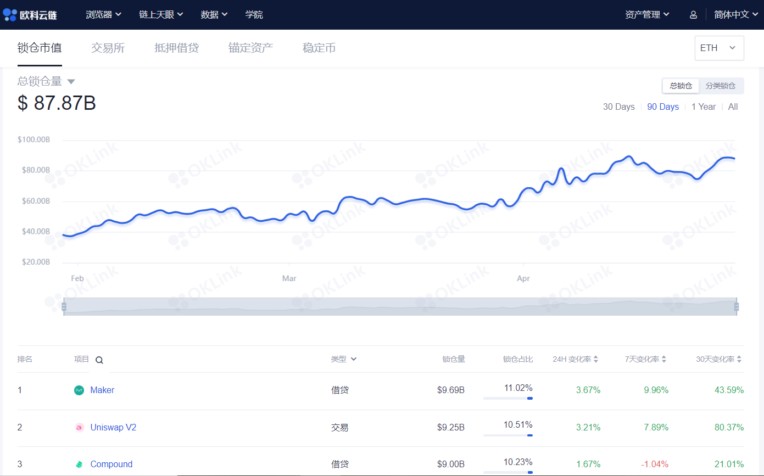Click the chart range selector bar
The width and height of the screenshot is (764, 476).
point(400,306)
